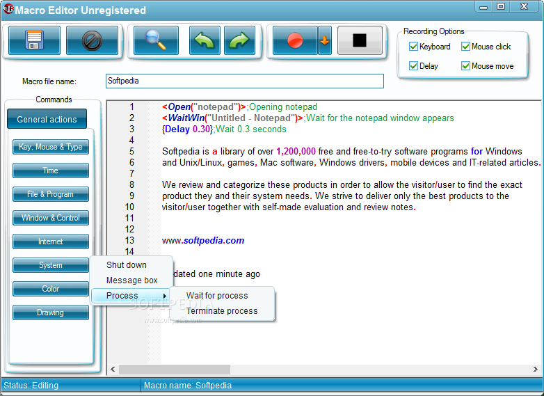The width and height of the screenshot is (544, 396).
Task: Open the File & Program commands
Action: [x=51, y=194]
